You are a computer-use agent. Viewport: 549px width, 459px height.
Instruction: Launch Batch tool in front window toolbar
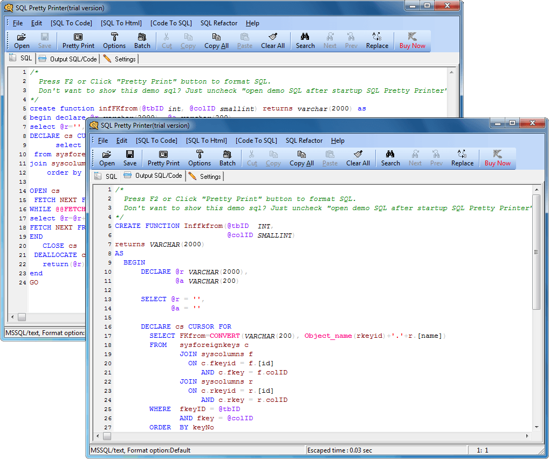[227, 158]
